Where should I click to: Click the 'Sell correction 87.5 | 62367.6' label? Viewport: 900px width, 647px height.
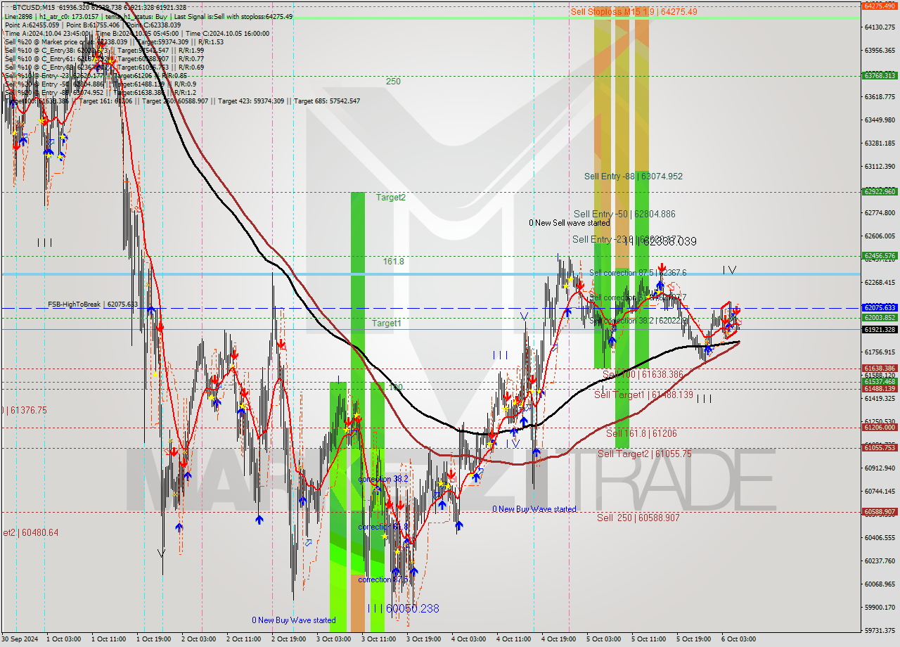[x=638, y=273]
